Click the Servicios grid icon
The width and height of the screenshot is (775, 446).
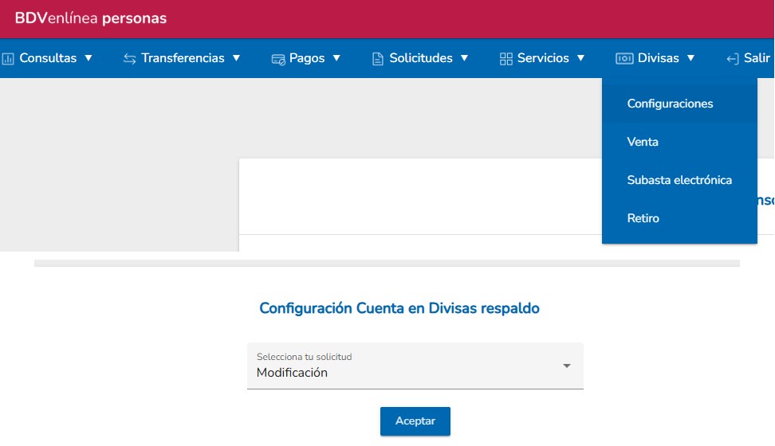click(x=506, y=58)
